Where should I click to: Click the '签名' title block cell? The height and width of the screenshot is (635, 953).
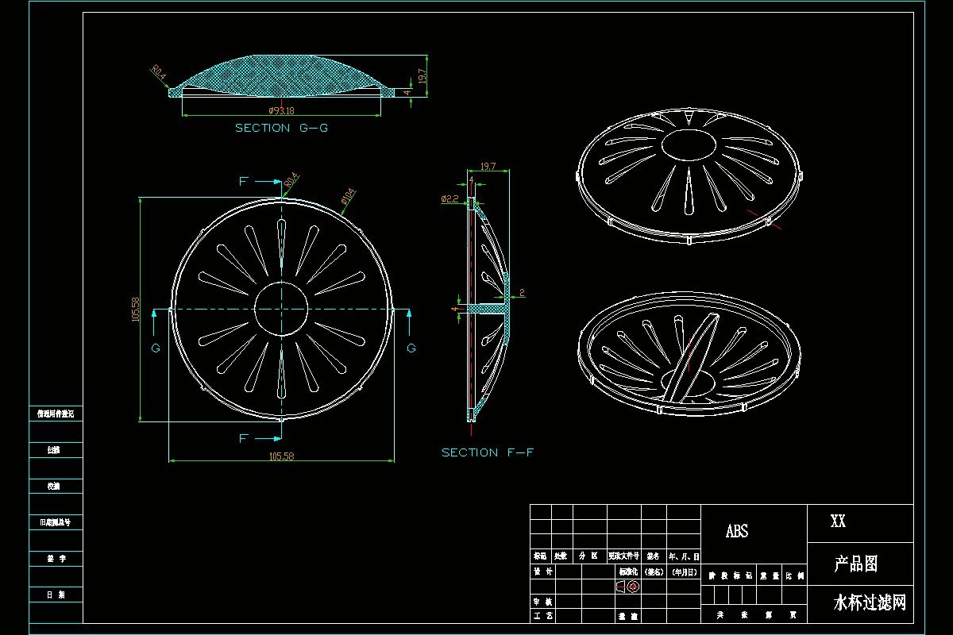[654, 556]
